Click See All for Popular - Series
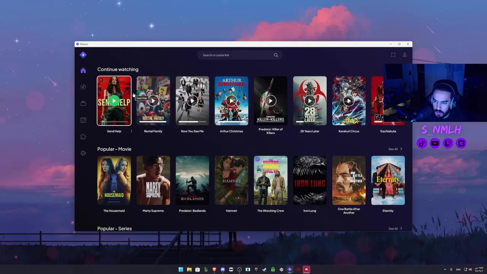Viewport: 487px width, 274px height. coord(395,229)
